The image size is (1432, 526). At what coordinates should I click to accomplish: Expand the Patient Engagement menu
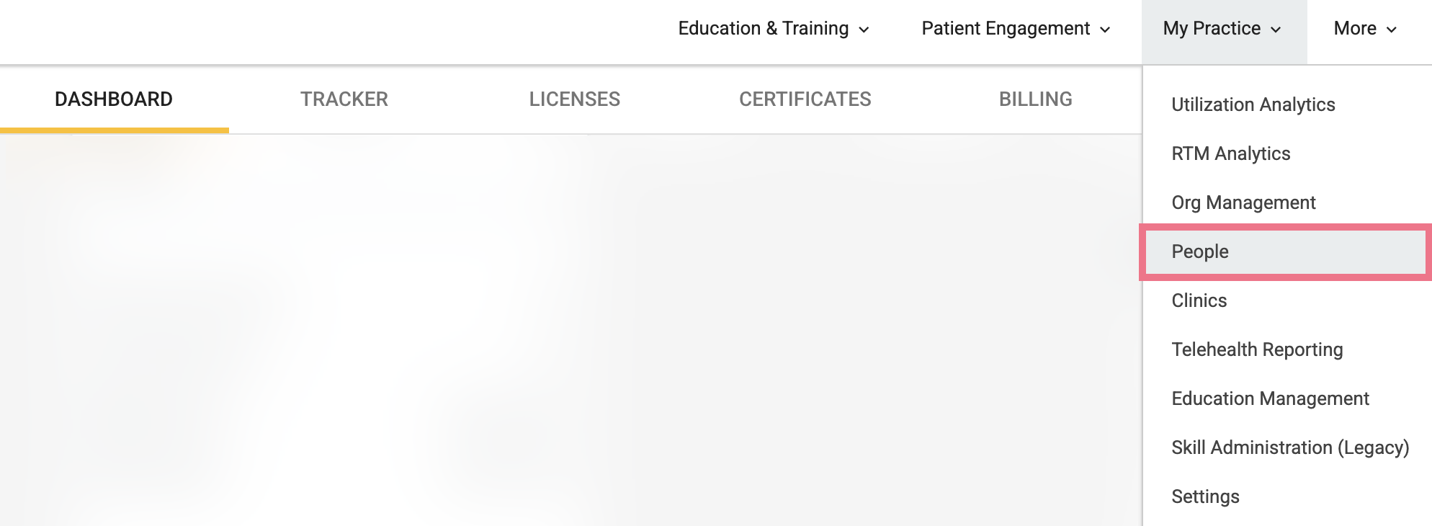[x=1016, y=29]
